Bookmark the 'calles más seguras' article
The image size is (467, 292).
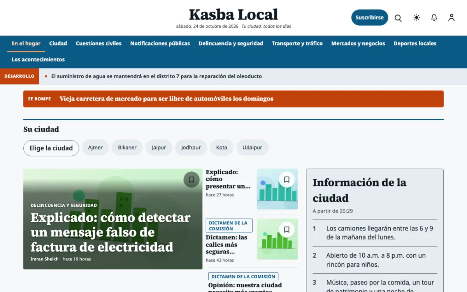coord(287,229)
